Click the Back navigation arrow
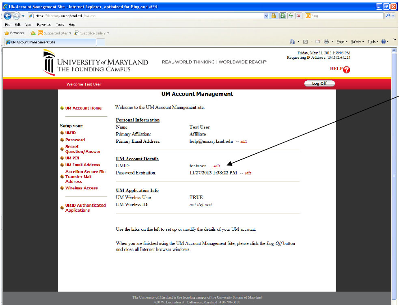 click(7, 15)
